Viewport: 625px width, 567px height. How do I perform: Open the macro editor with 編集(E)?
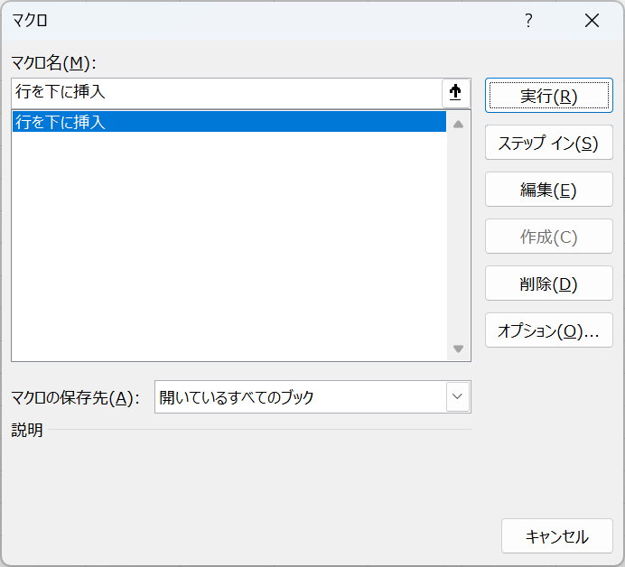548,190
